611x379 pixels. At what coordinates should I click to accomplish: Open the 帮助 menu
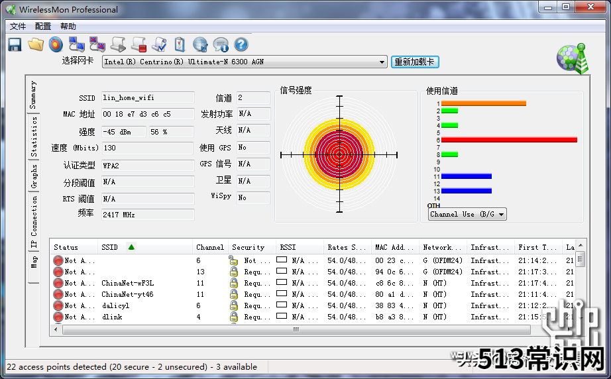coord(68,27)
